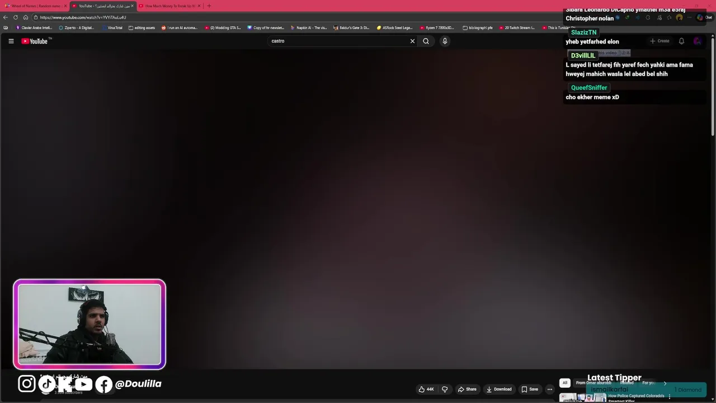Open the ASRock Steel Legend bookmark
The width and height of the screenshot is (716, 403).
tap(395, 27)
